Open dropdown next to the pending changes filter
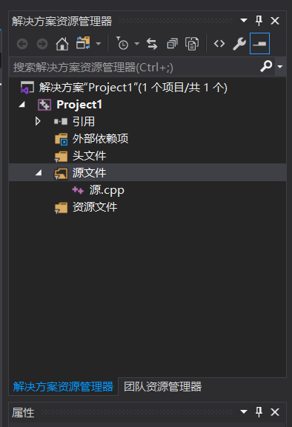This screenshot has height=427, width=292. [x=137, y=44]
